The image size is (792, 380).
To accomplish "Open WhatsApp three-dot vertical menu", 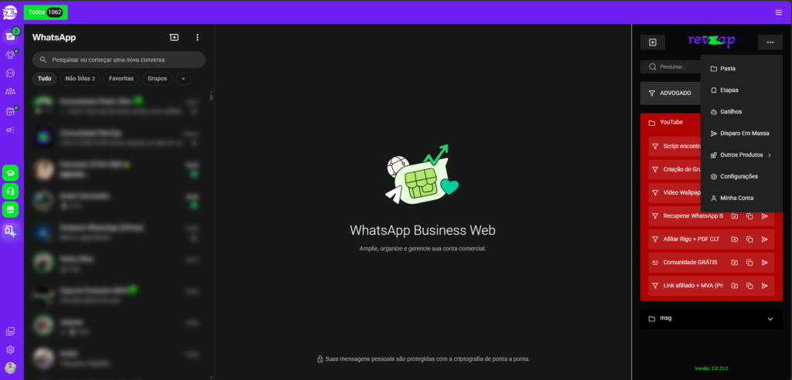I will pyautogui.click(x=197, y=37).
